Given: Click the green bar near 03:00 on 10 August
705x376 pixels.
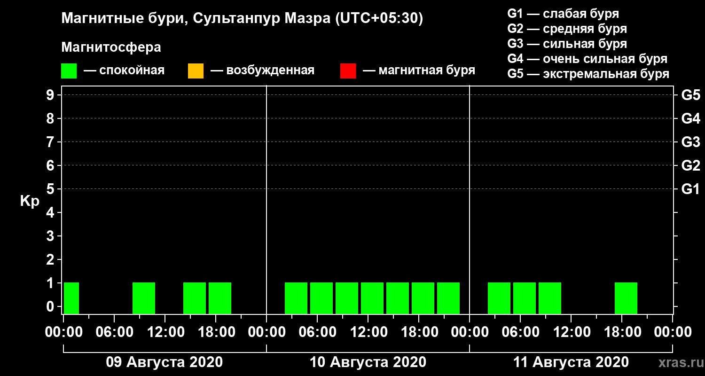Looking at the screenshot, I should (296, 298).
